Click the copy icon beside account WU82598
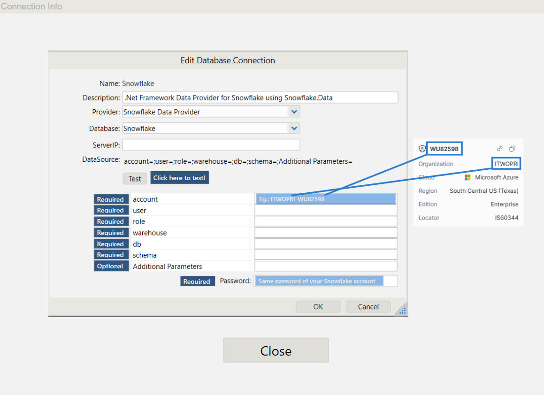This screenshot has width=544, height=395. point(513,148)
